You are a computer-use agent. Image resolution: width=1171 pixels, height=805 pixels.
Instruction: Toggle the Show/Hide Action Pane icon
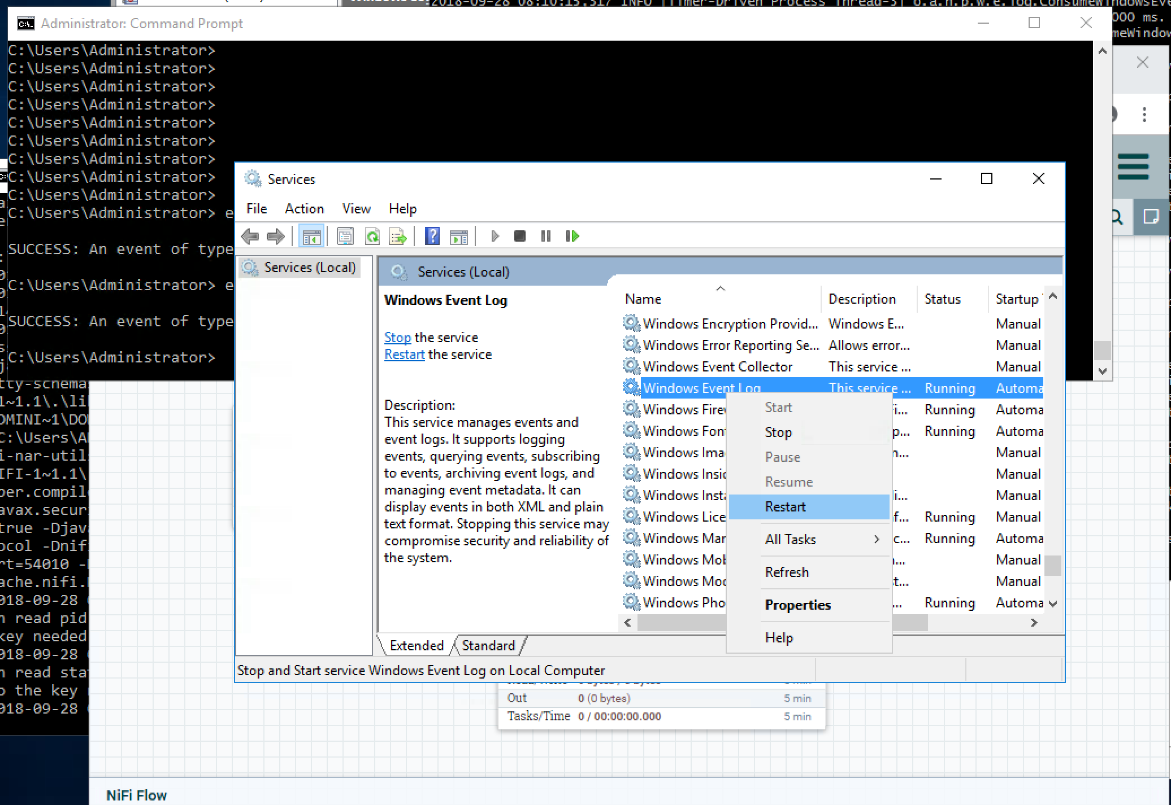click(458, 236)
